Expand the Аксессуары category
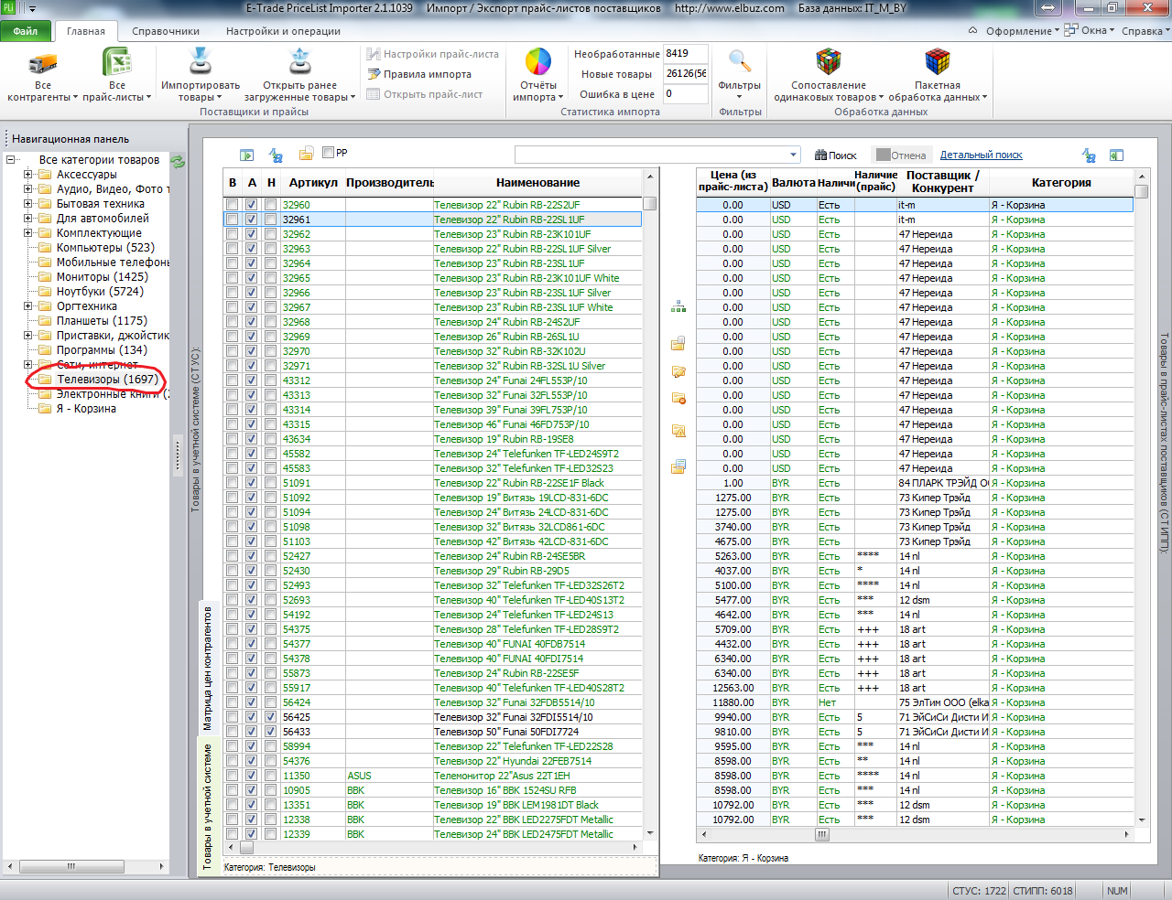Screen dimensions: 1172x900 tap(27, 175)
